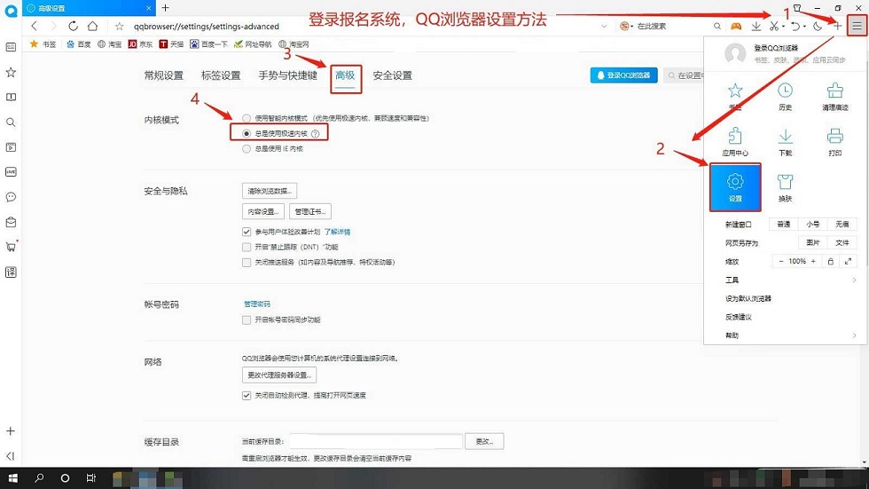The height and width of the screenshot is (489, 869).
Task: Select 总是使用极速内核 radio option
Action: click(247, 134)
